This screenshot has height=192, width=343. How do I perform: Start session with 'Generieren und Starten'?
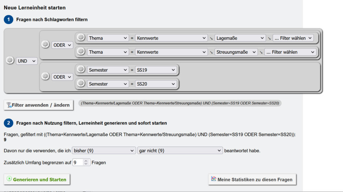click(36, 179)
